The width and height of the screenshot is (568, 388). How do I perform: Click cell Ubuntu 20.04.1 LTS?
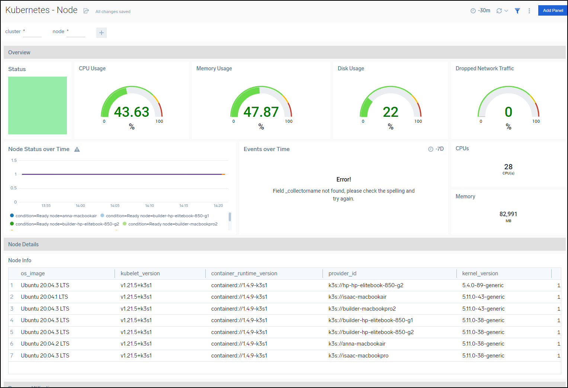[x=44, y=297]
